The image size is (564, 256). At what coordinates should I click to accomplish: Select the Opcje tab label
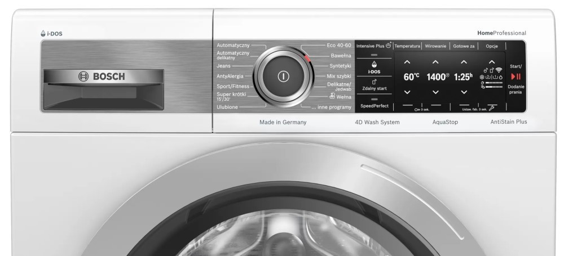tap(492, 46)
